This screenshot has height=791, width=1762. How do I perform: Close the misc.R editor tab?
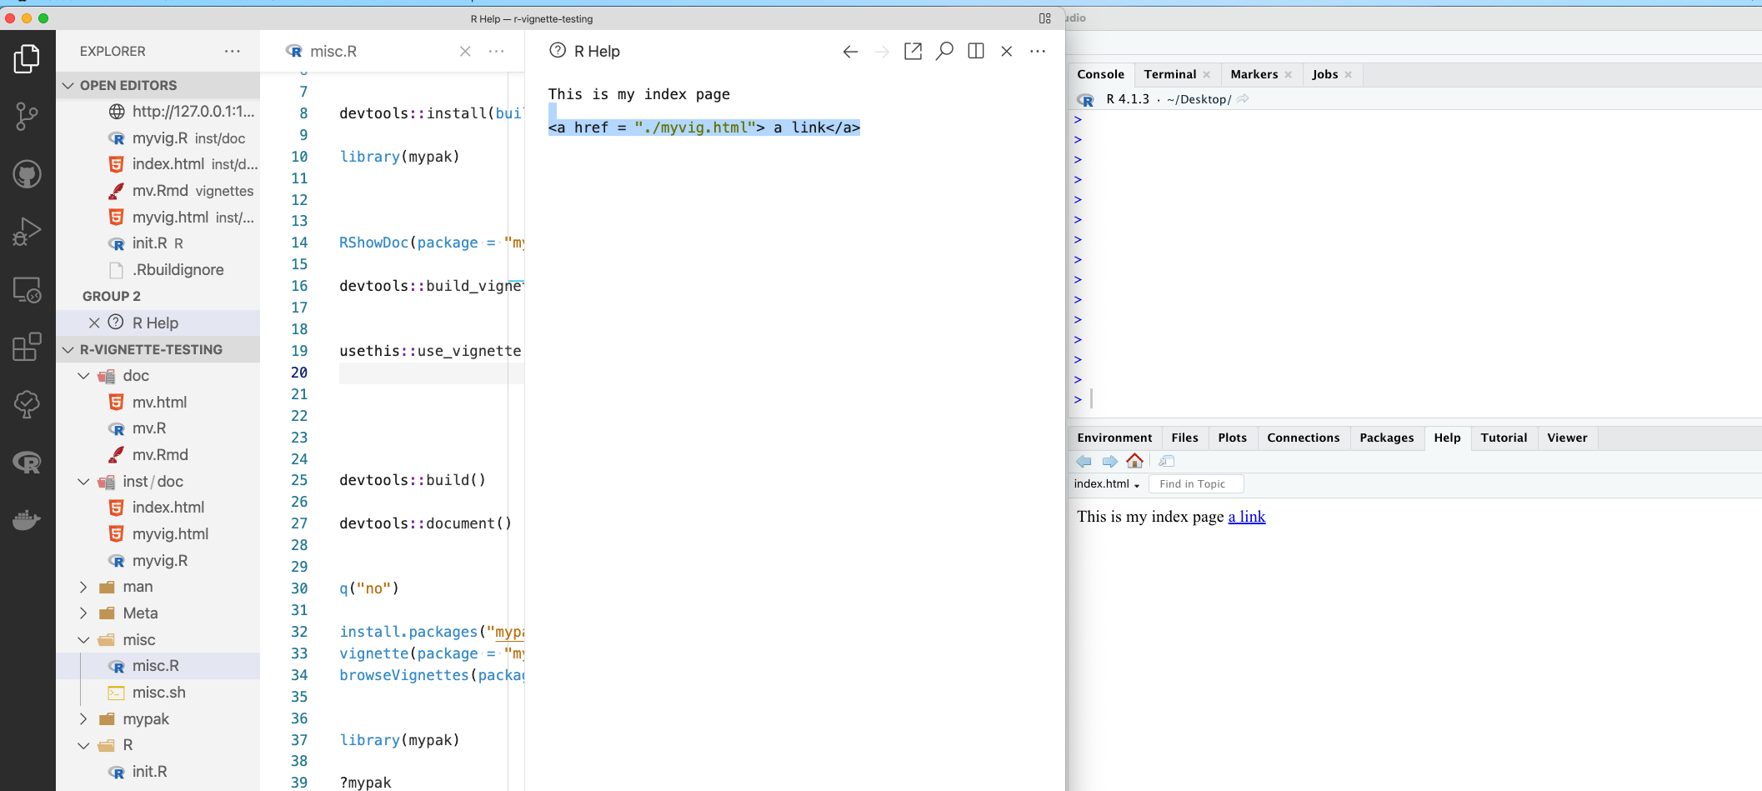(465, 51)
